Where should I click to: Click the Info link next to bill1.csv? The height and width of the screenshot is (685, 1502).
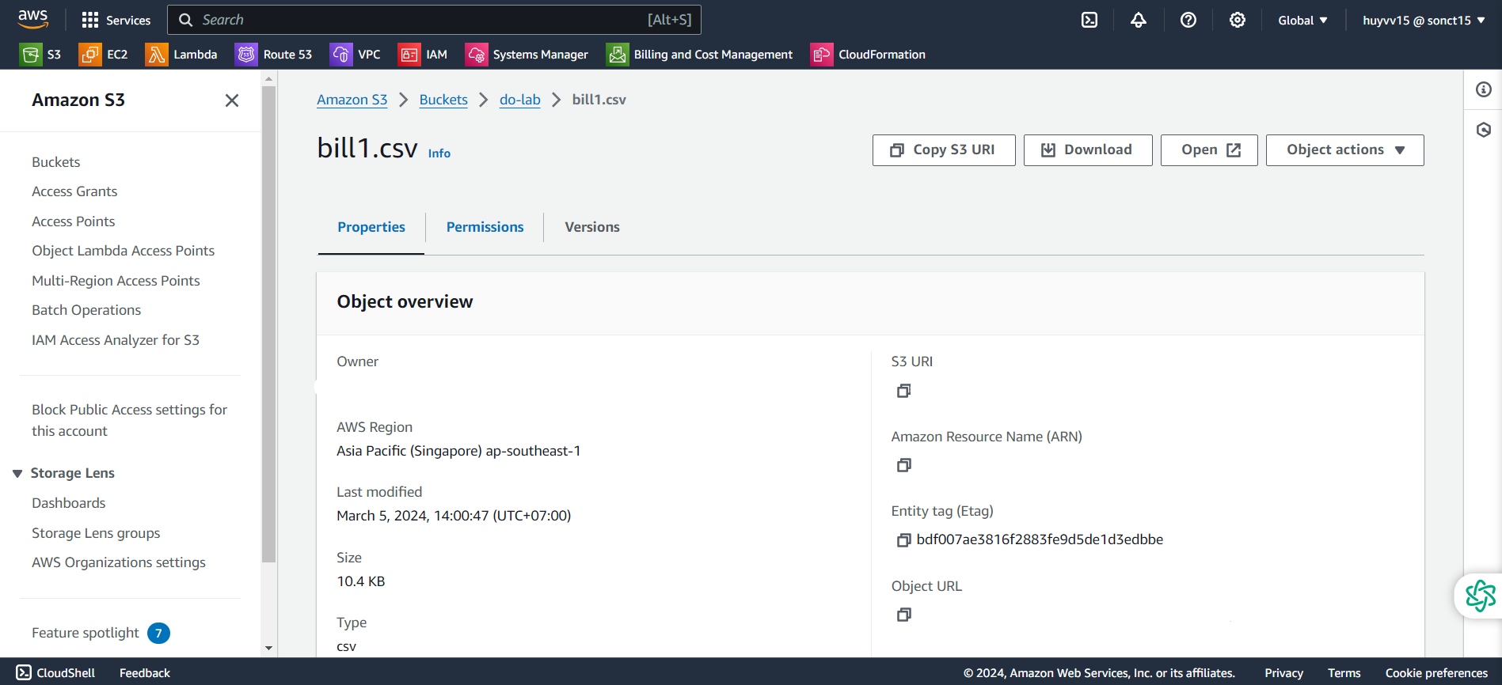click(439, 153)
